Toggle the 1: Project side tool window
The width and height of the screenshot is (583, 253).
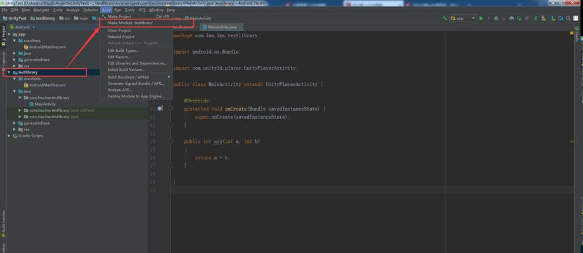pyautogui.click(x=3, y=36)
